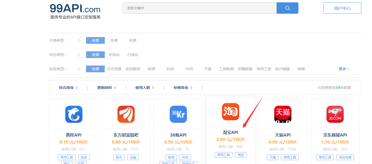Filter by 天猫 tag in filter row

208,69
